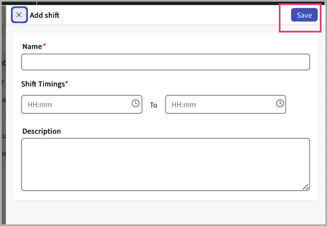Viewport: 327px width, 226px height.
Task: Close the Add shift dialog
Action: (x=19, y=15)
